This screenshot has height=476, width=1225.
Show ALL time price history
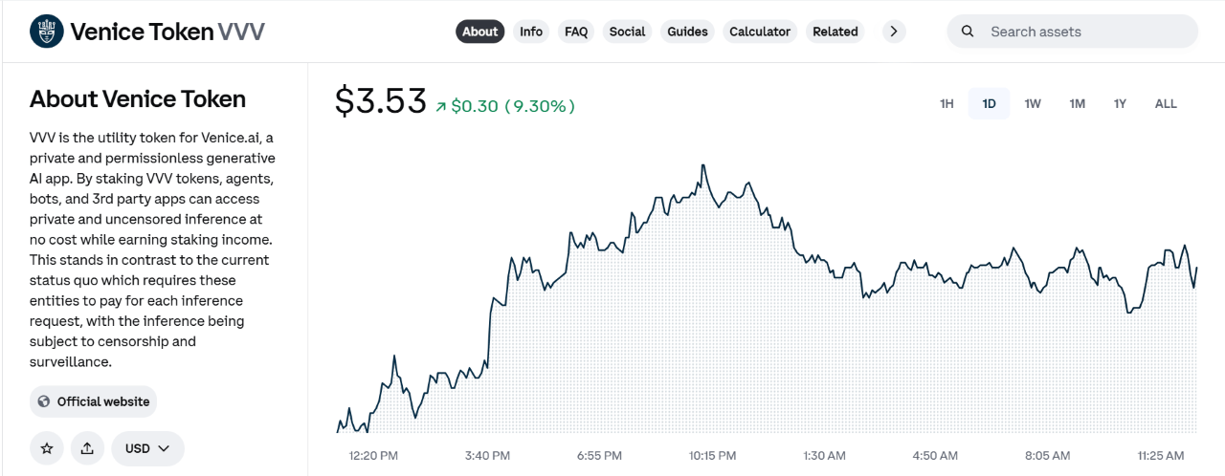1166,103
